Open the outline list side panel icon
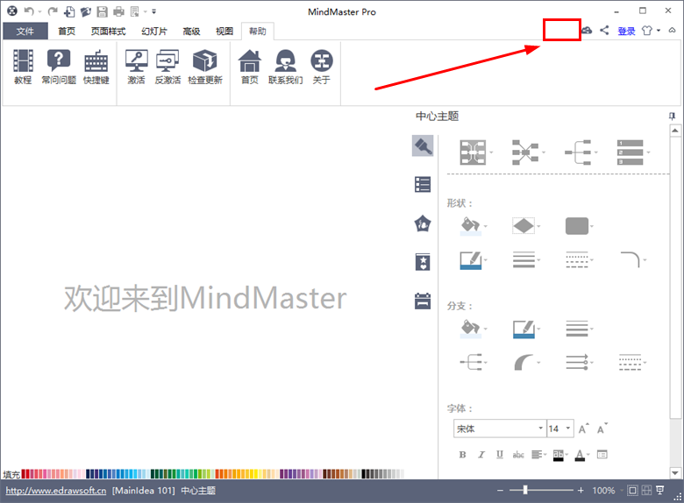The image size is (684, 503). tap(423, 184)
